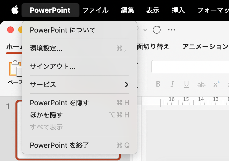Click the PowerPoint menu bar item
Image resolution: width=229 pixels, height=161 pixels.
click(x=50, y=10)
